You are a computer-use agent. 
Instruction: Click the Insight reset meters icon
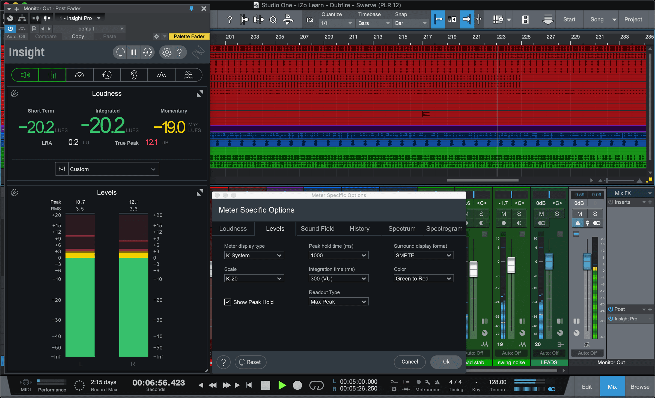(x=120, y=52)
